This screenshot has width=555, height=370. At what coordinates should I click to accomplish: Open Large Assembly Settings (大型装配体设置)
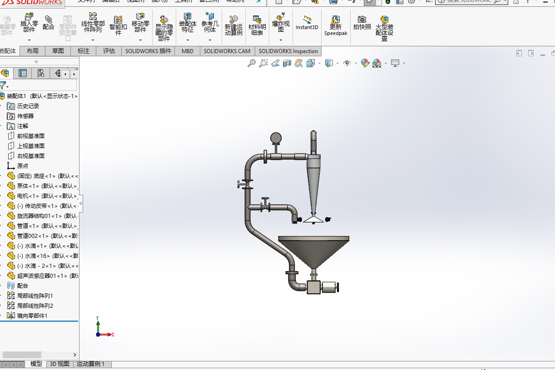pyautogui.click(x=384, y=28)
